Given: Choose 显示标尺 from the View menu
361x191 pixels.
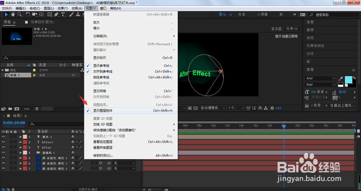Looking at the screenshot, I should pos(131,58).
